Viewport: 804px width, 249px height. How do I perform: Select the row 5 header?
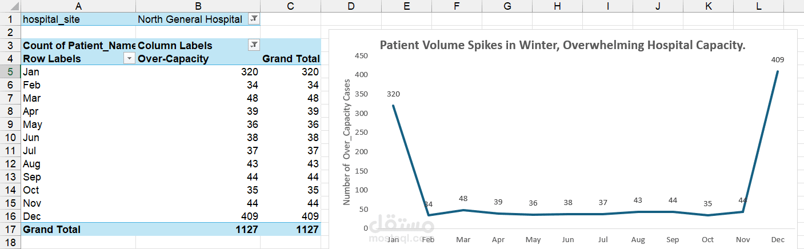[9, 72]
